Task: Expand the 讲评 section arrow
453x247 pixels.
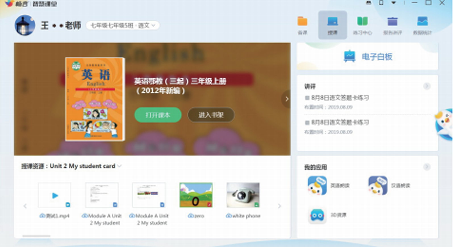Action: pyautogui.click(x=427, y=86)
